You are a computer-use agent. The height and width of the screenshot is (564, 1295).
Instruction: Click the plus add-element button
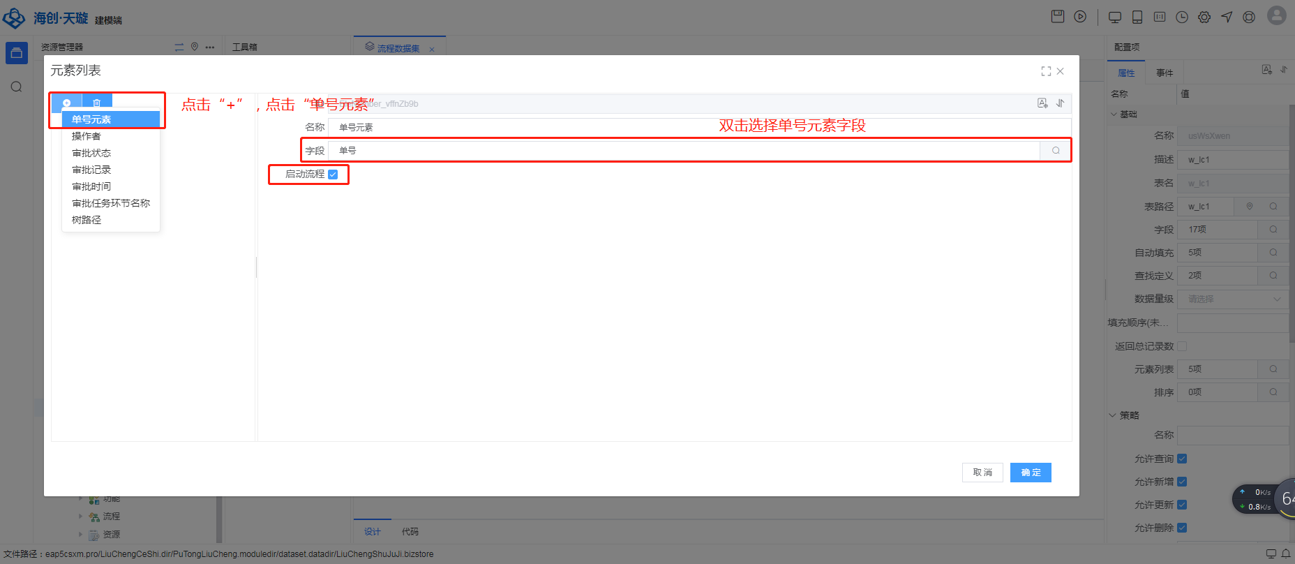(x=67, y=103)
